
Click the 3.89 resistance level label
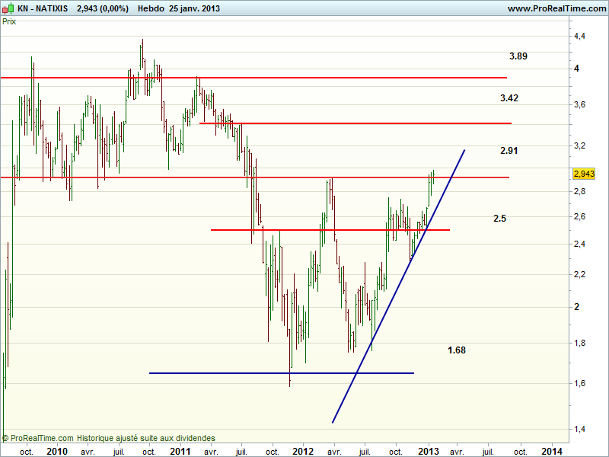[518, 56]
